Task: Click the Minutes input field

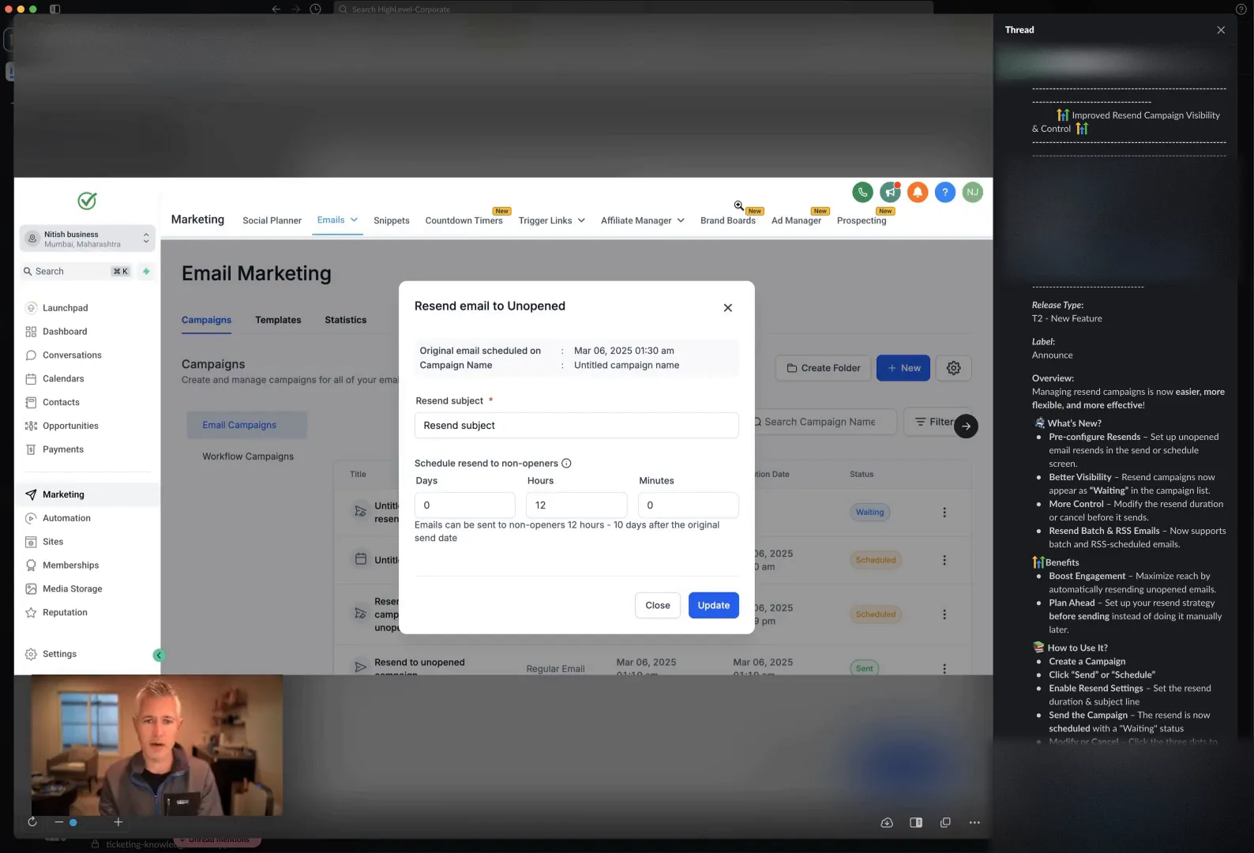Action: coord(689,505)
